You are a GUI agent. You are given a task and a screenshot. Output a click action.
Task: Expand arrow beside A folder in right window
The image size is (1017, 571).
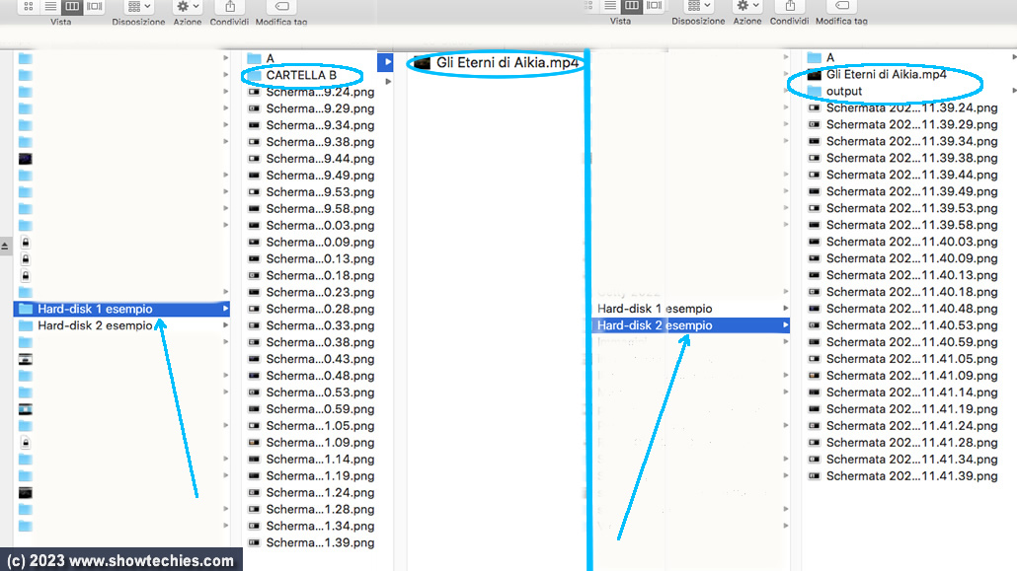click(1014, 57)
